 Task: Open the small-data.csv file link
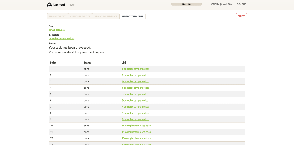point(57,30)
